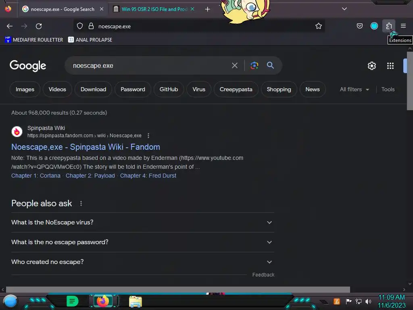Close the Win 95 OSR 2 ISO tab
Image resolution: width=413 pixels, height=310 pixels.
pos(192,9)
